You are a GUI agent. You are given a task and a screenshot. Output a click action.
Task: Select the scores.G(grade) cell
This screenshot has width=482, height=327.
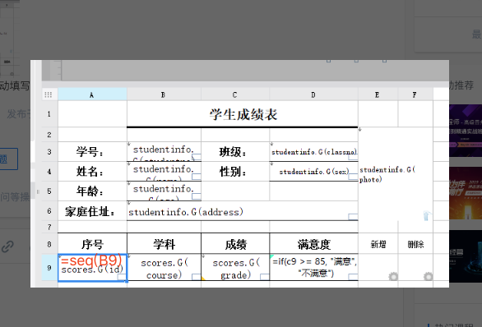point(235,268)
